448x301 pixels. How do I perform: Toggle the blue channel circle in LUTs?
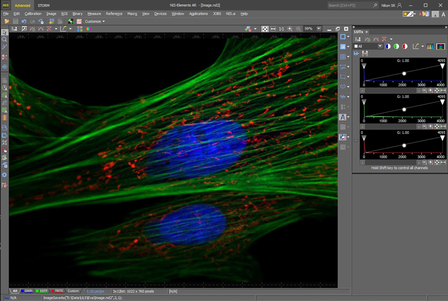[x=388, y=46]
